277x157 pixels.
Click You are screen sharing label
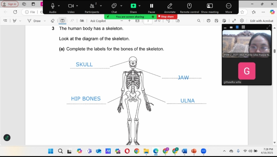pyautogui.click(x=130, y=17)
